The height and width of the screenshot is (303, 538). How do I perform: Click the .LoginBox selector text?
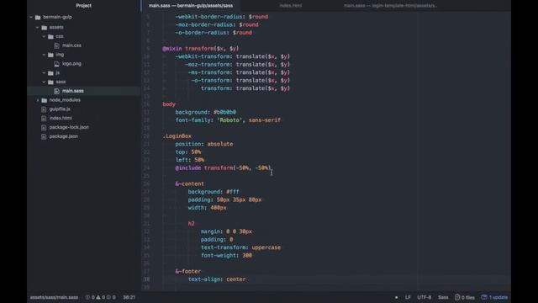tap(177, 136)
